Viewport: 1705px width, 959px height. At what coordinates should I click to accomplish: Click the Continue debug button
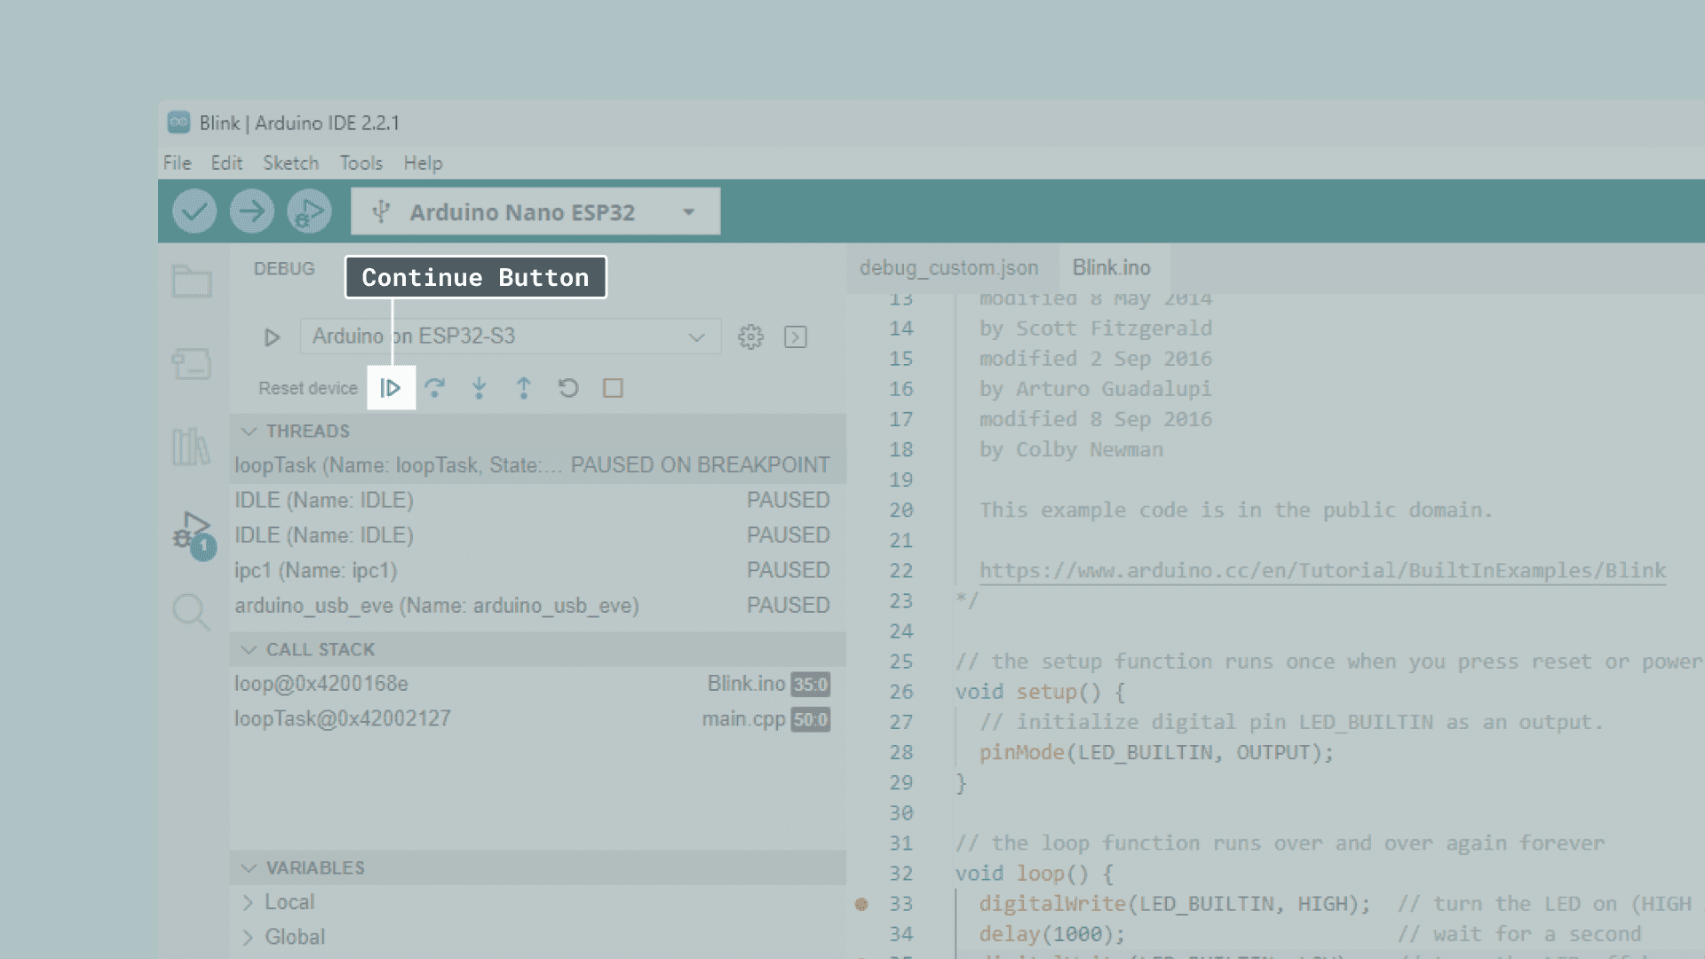[391, 388]
